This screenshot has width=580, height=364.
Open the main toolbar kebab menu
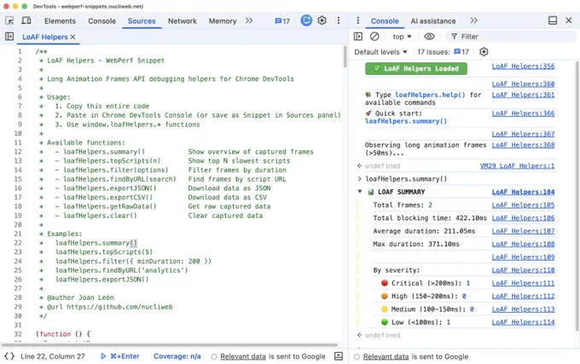pos(339,20)
